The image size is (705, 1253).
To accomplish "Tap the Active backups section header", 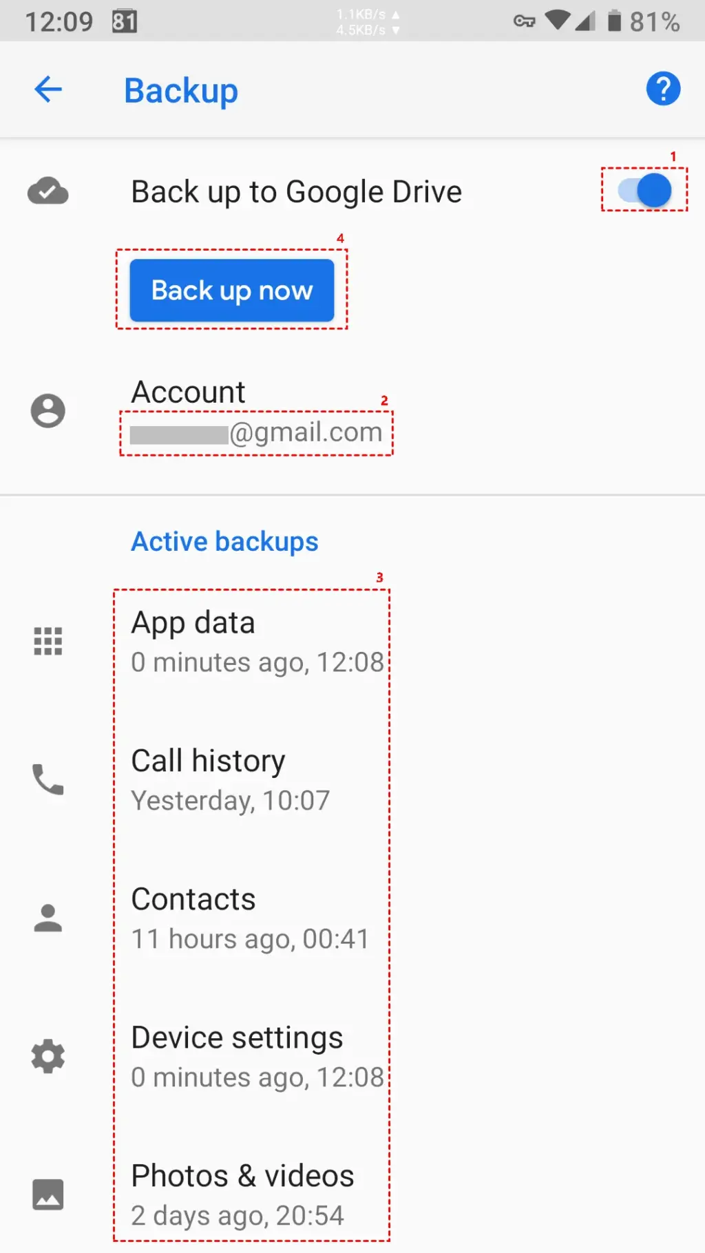I will tap(224, 541).
